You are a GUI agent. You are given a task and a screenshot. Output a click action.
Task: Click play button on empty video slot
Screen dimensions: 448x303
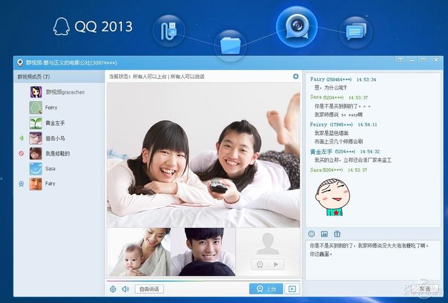(x=275, y=264)
